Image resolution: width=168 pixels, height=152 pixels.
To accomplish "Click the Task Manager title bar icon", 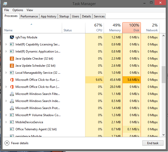I will 5,4.
